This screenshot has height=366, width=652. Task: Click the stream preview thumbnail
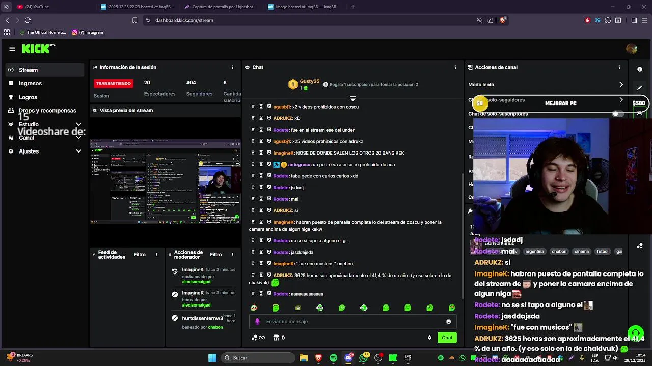pyautogui.click(x=165, y=182)
